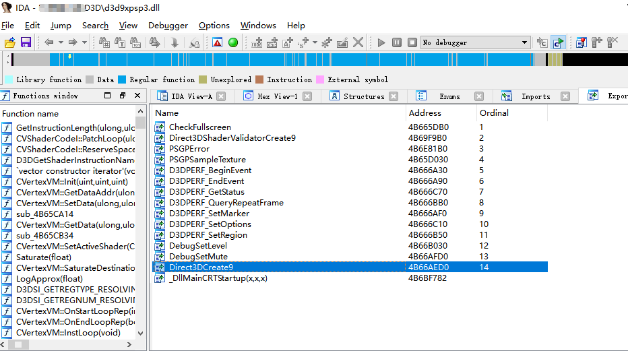Image resolution: width=628 pixels, height=351 pixels.
Task: Sort exports by the Address column header
Action: [441, 113]
